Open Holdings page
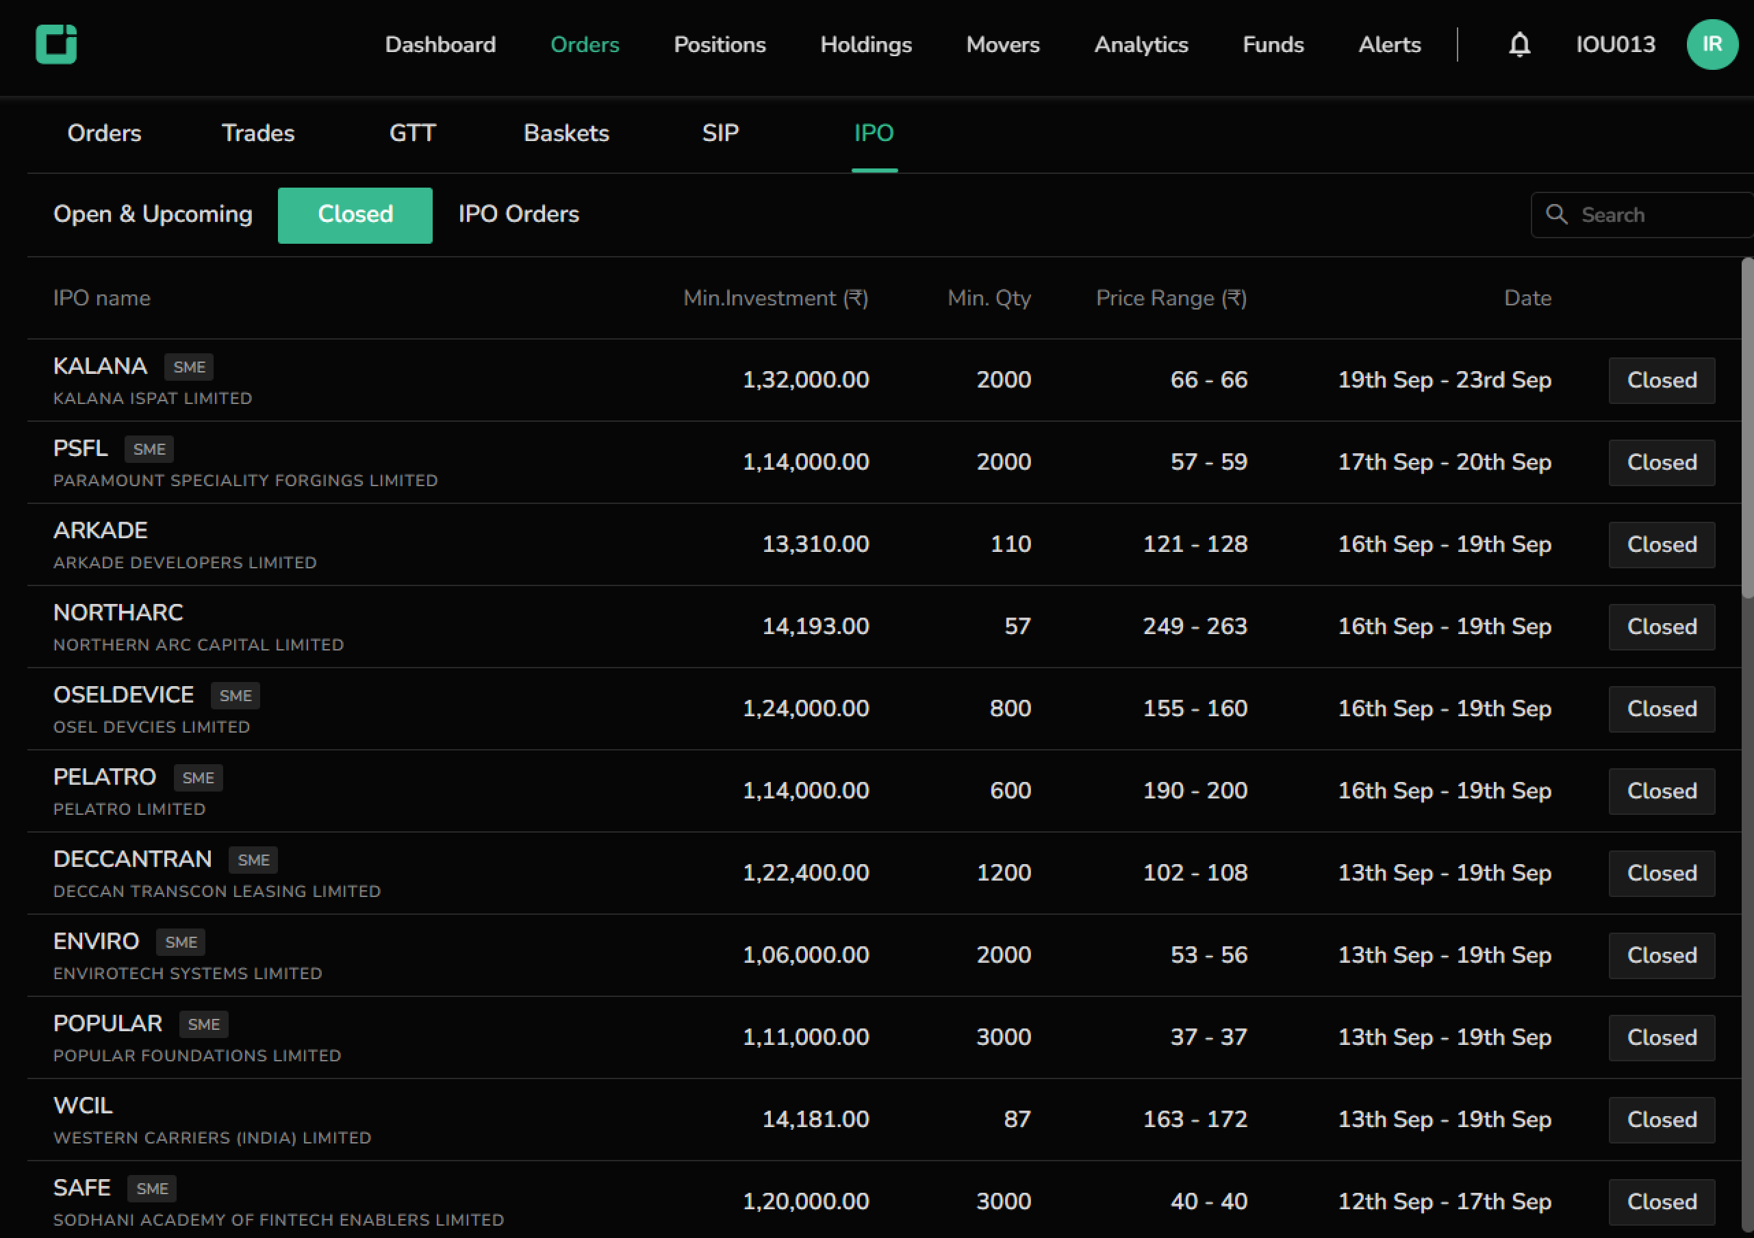 click(x=865, y=45)
